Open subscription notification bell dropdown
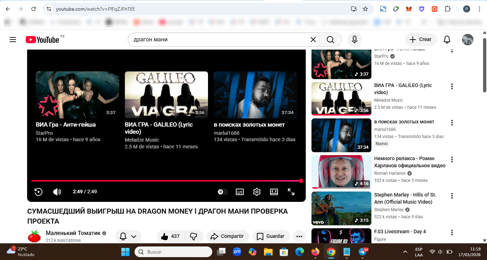 pos(128,236)
